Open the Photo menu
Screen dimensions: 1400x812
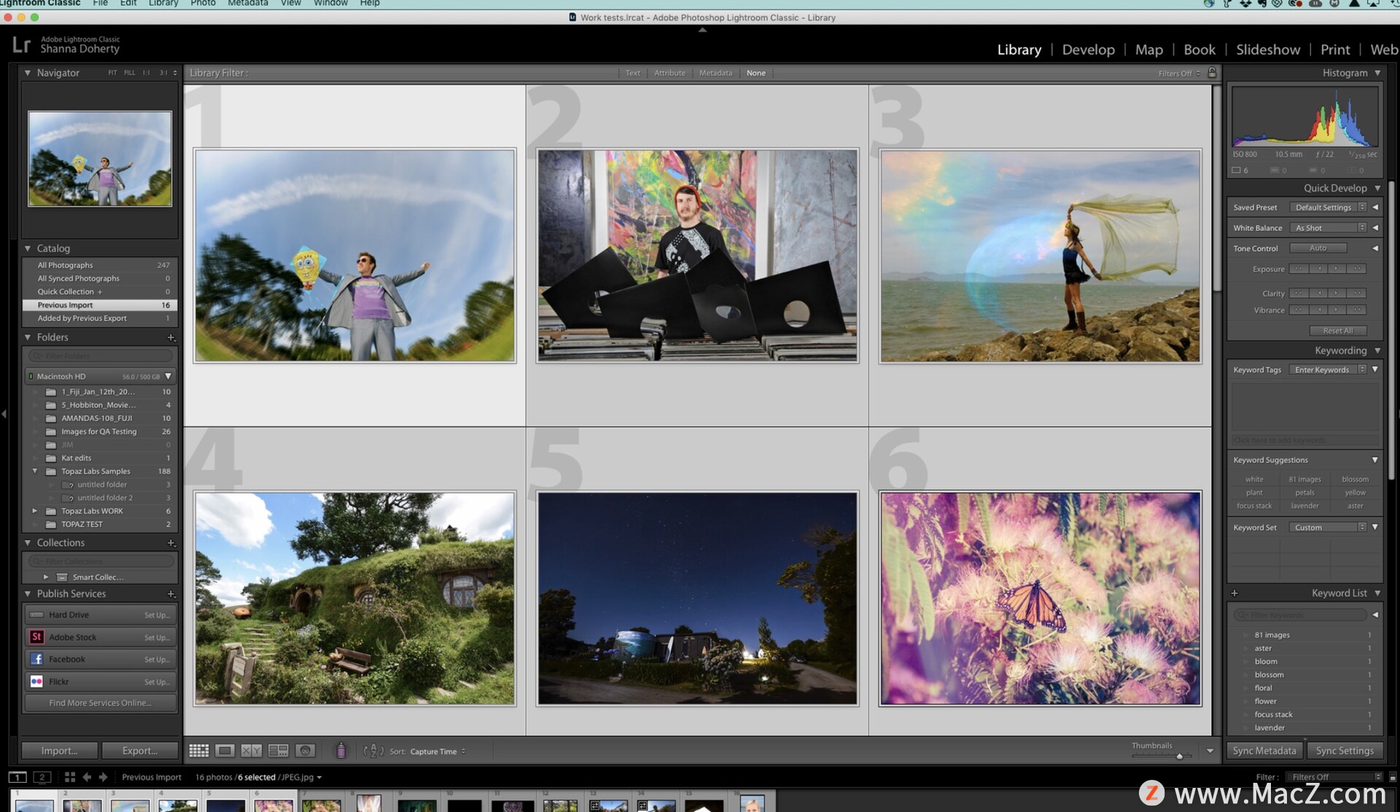[x=203, y=4]
